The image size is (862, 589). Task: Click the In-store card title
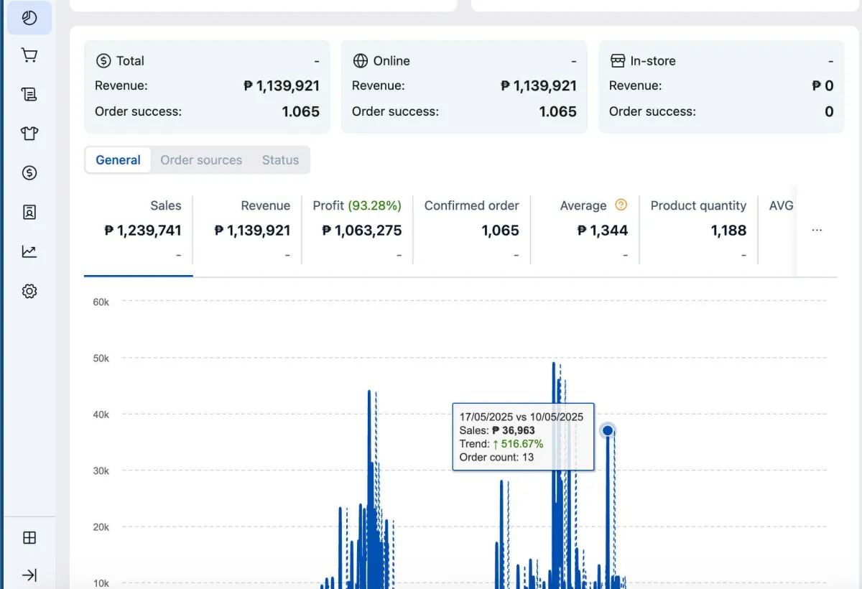click(x=653, y=61)
